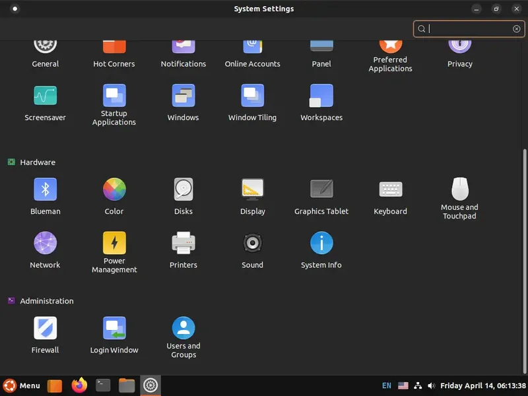Click the settings search field

[469, 29]
